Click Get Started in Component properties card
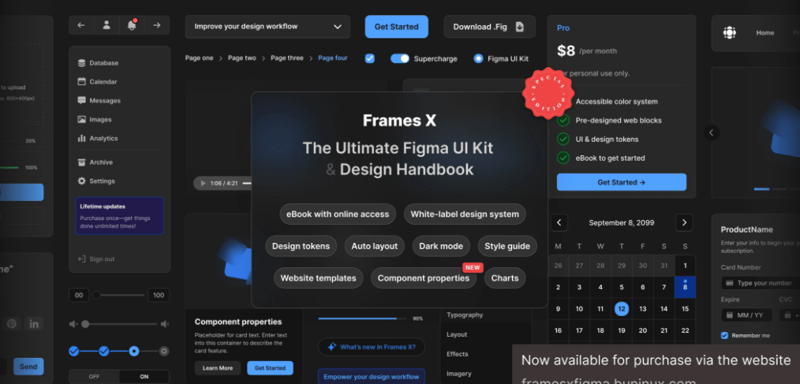800x384 pixels. [270, 368]
